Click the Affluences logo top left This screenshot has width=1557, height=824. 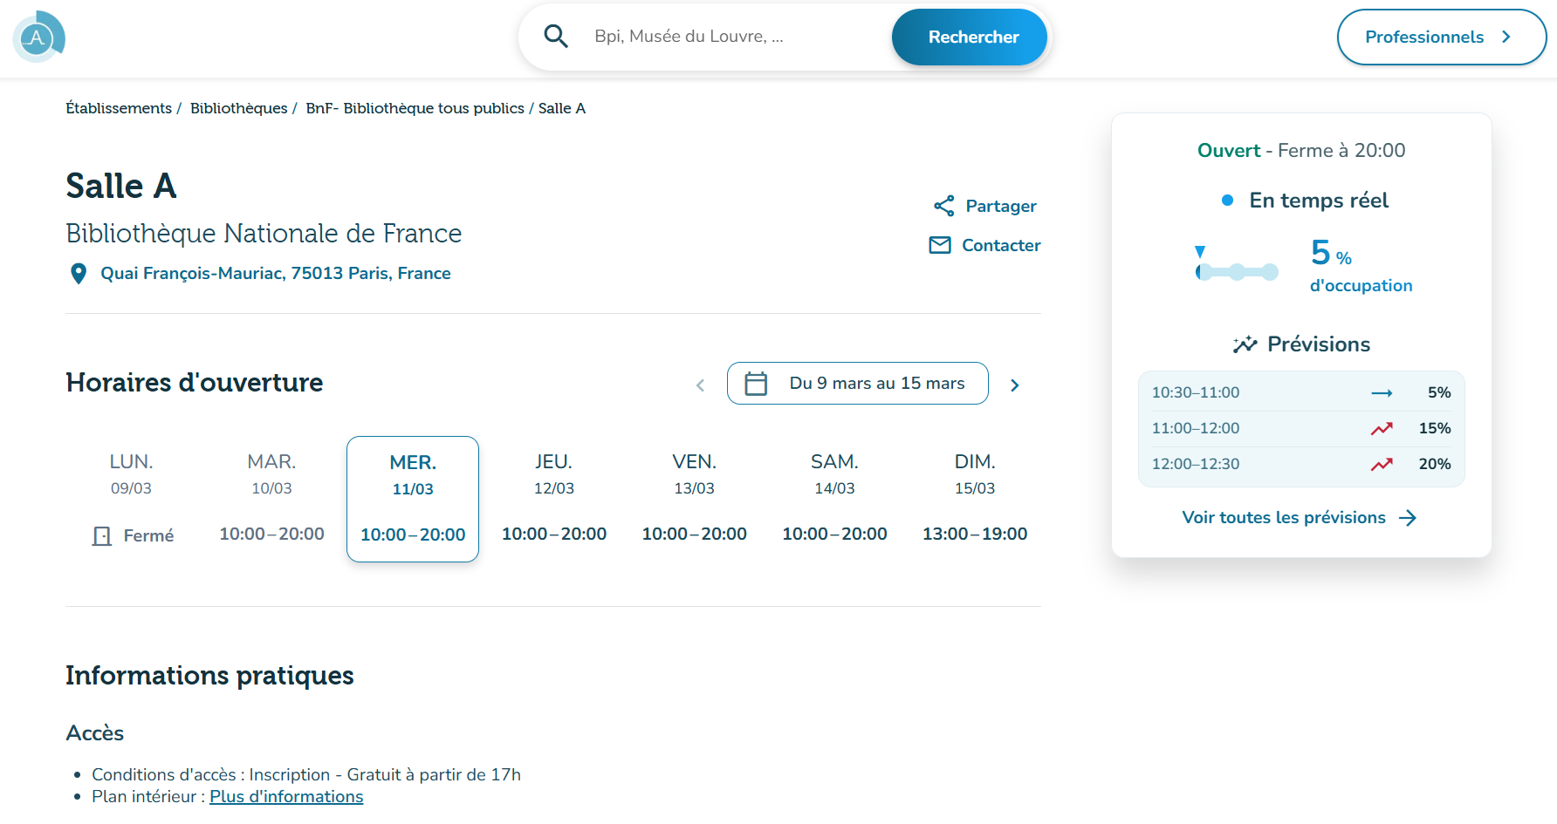click(x=38, y=37)
